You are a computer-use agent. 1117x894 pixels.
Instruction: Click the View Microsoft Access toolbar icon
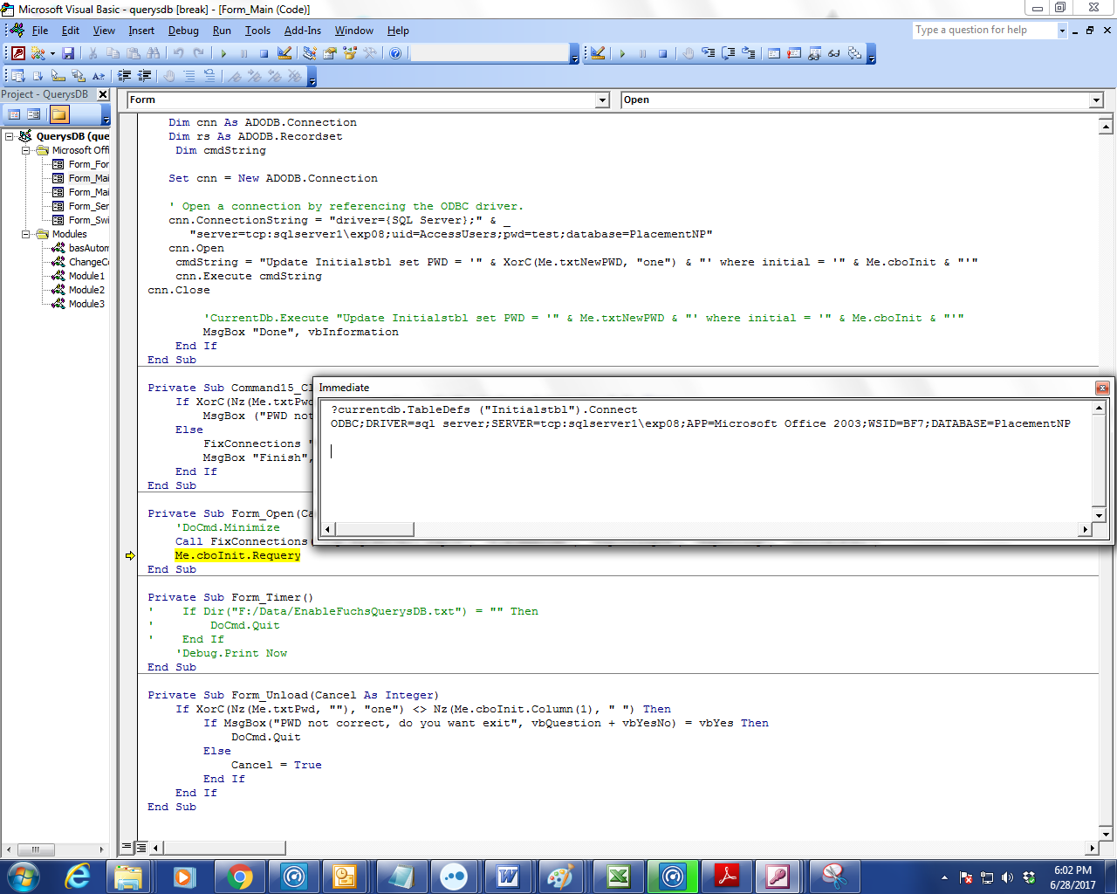(18, 53)
